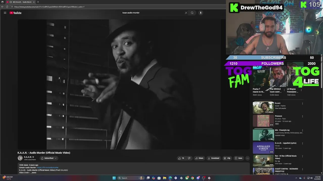Follow the ffm.to/audiomurder stream link
323x181 pixels.
click(48, 167)
